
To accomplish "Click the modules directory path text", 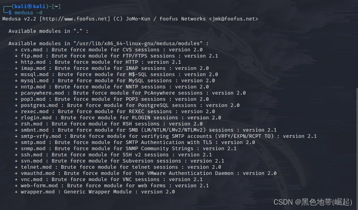I will [138, 44].
